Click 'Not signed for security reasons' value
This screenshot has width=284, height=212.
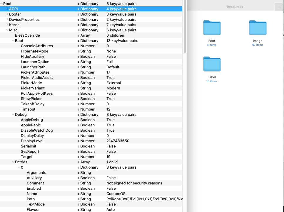[134, 183]
